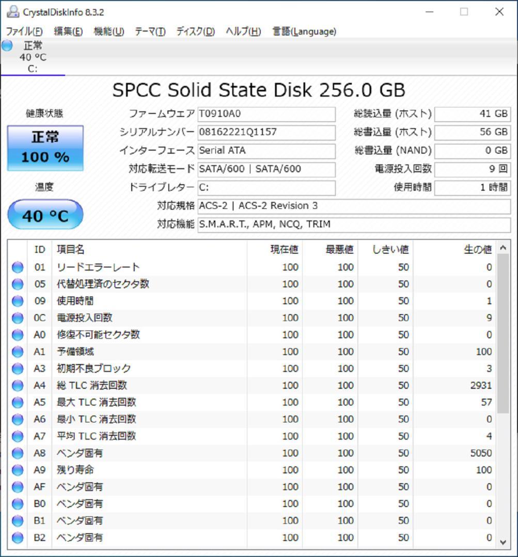Select the 残り寿命 attribute name

[75, 470]
